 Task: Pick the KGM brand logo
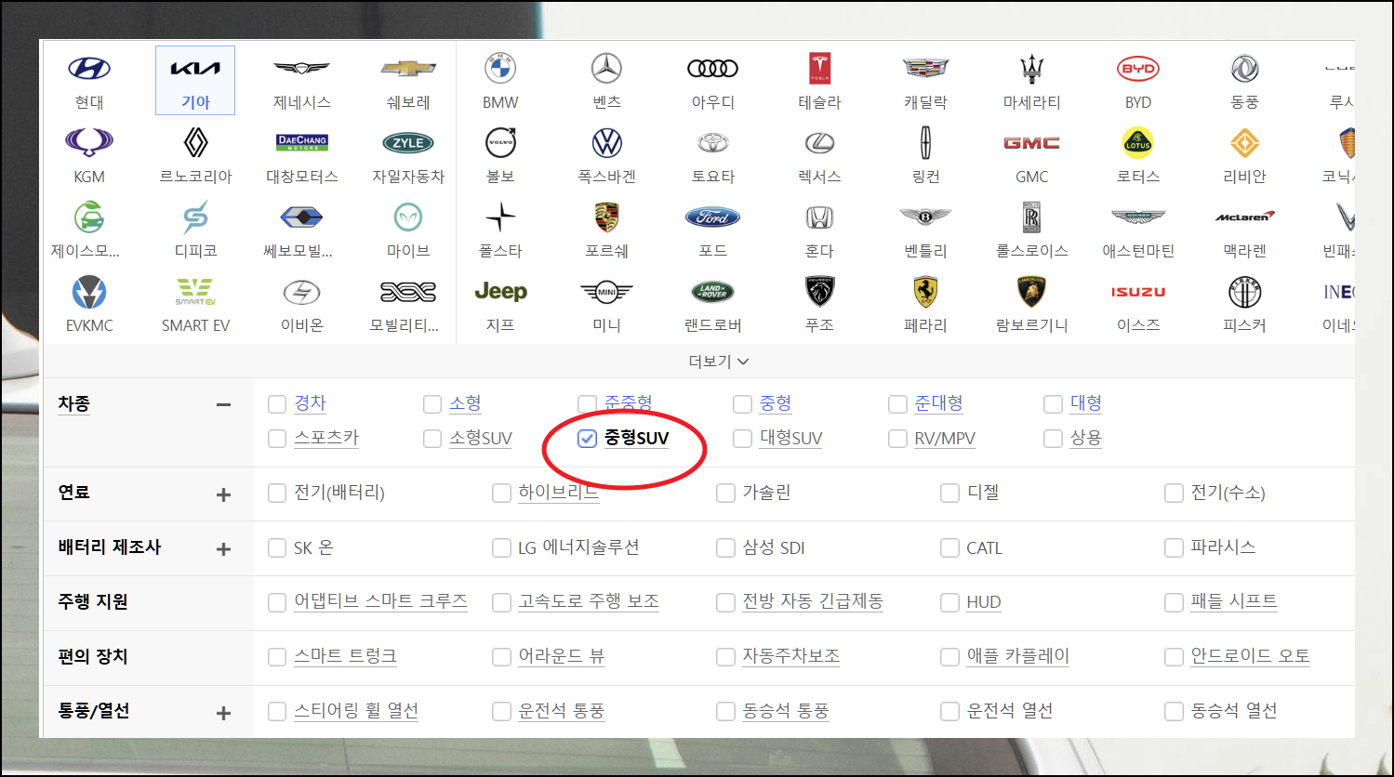pyautogui.click(x=89, y=142)
